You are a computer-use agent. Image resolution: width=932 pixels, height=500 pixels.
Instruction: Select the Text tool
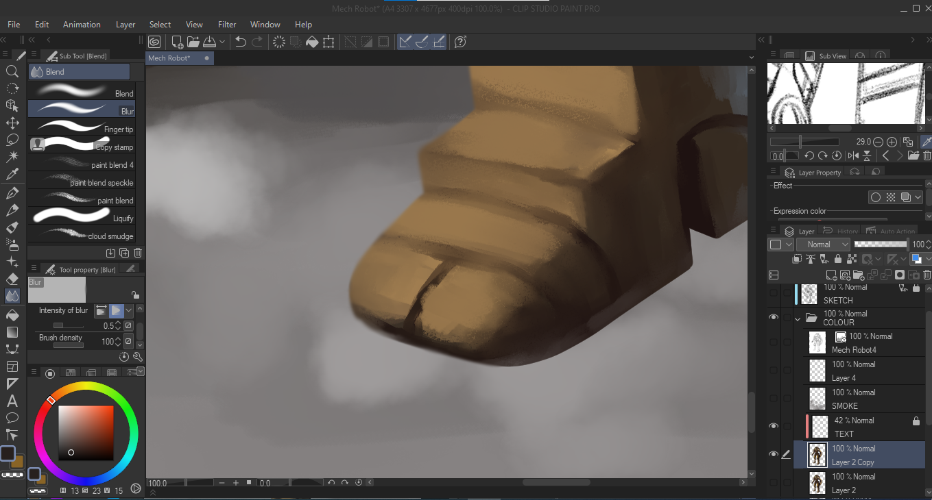click(12, 401)
